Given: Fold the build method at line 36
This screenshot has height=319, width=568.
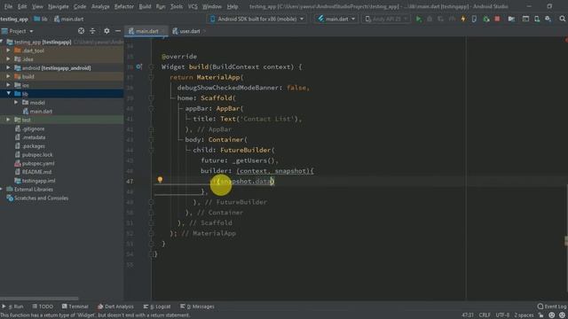Looking at the screenshot, I should [x=152, y=67].
